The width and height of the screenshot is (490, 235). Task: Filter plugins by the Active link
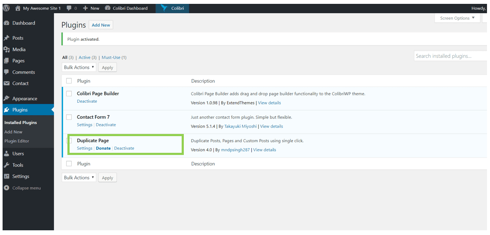(85, 57)
